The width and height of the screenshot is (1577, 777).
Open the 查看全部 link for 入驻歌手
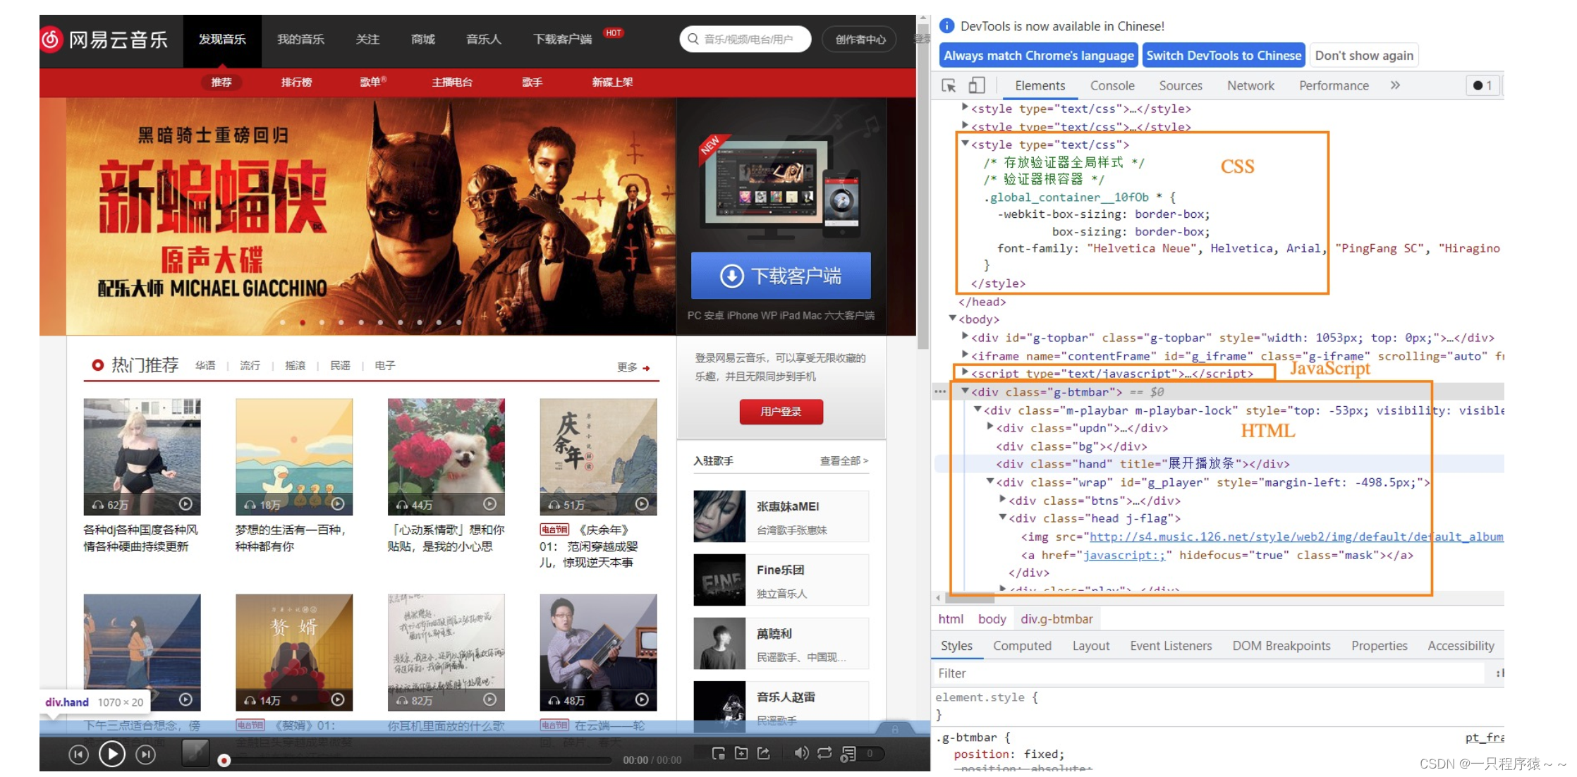(x=844, y=461)
